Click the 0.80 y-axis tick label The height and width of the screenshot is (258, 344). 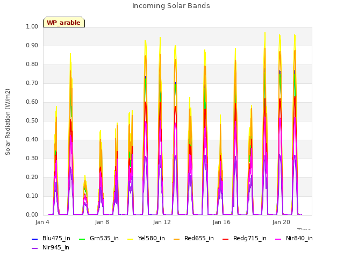32,64
